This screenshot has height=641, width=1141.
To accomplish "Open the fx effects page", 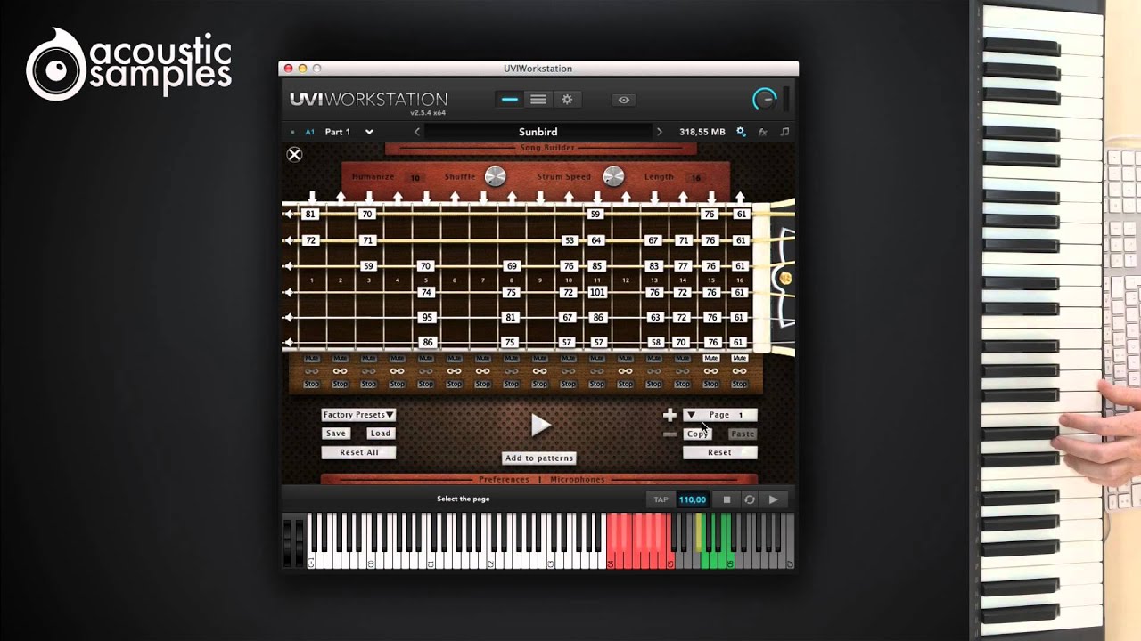I will point(763,132).
